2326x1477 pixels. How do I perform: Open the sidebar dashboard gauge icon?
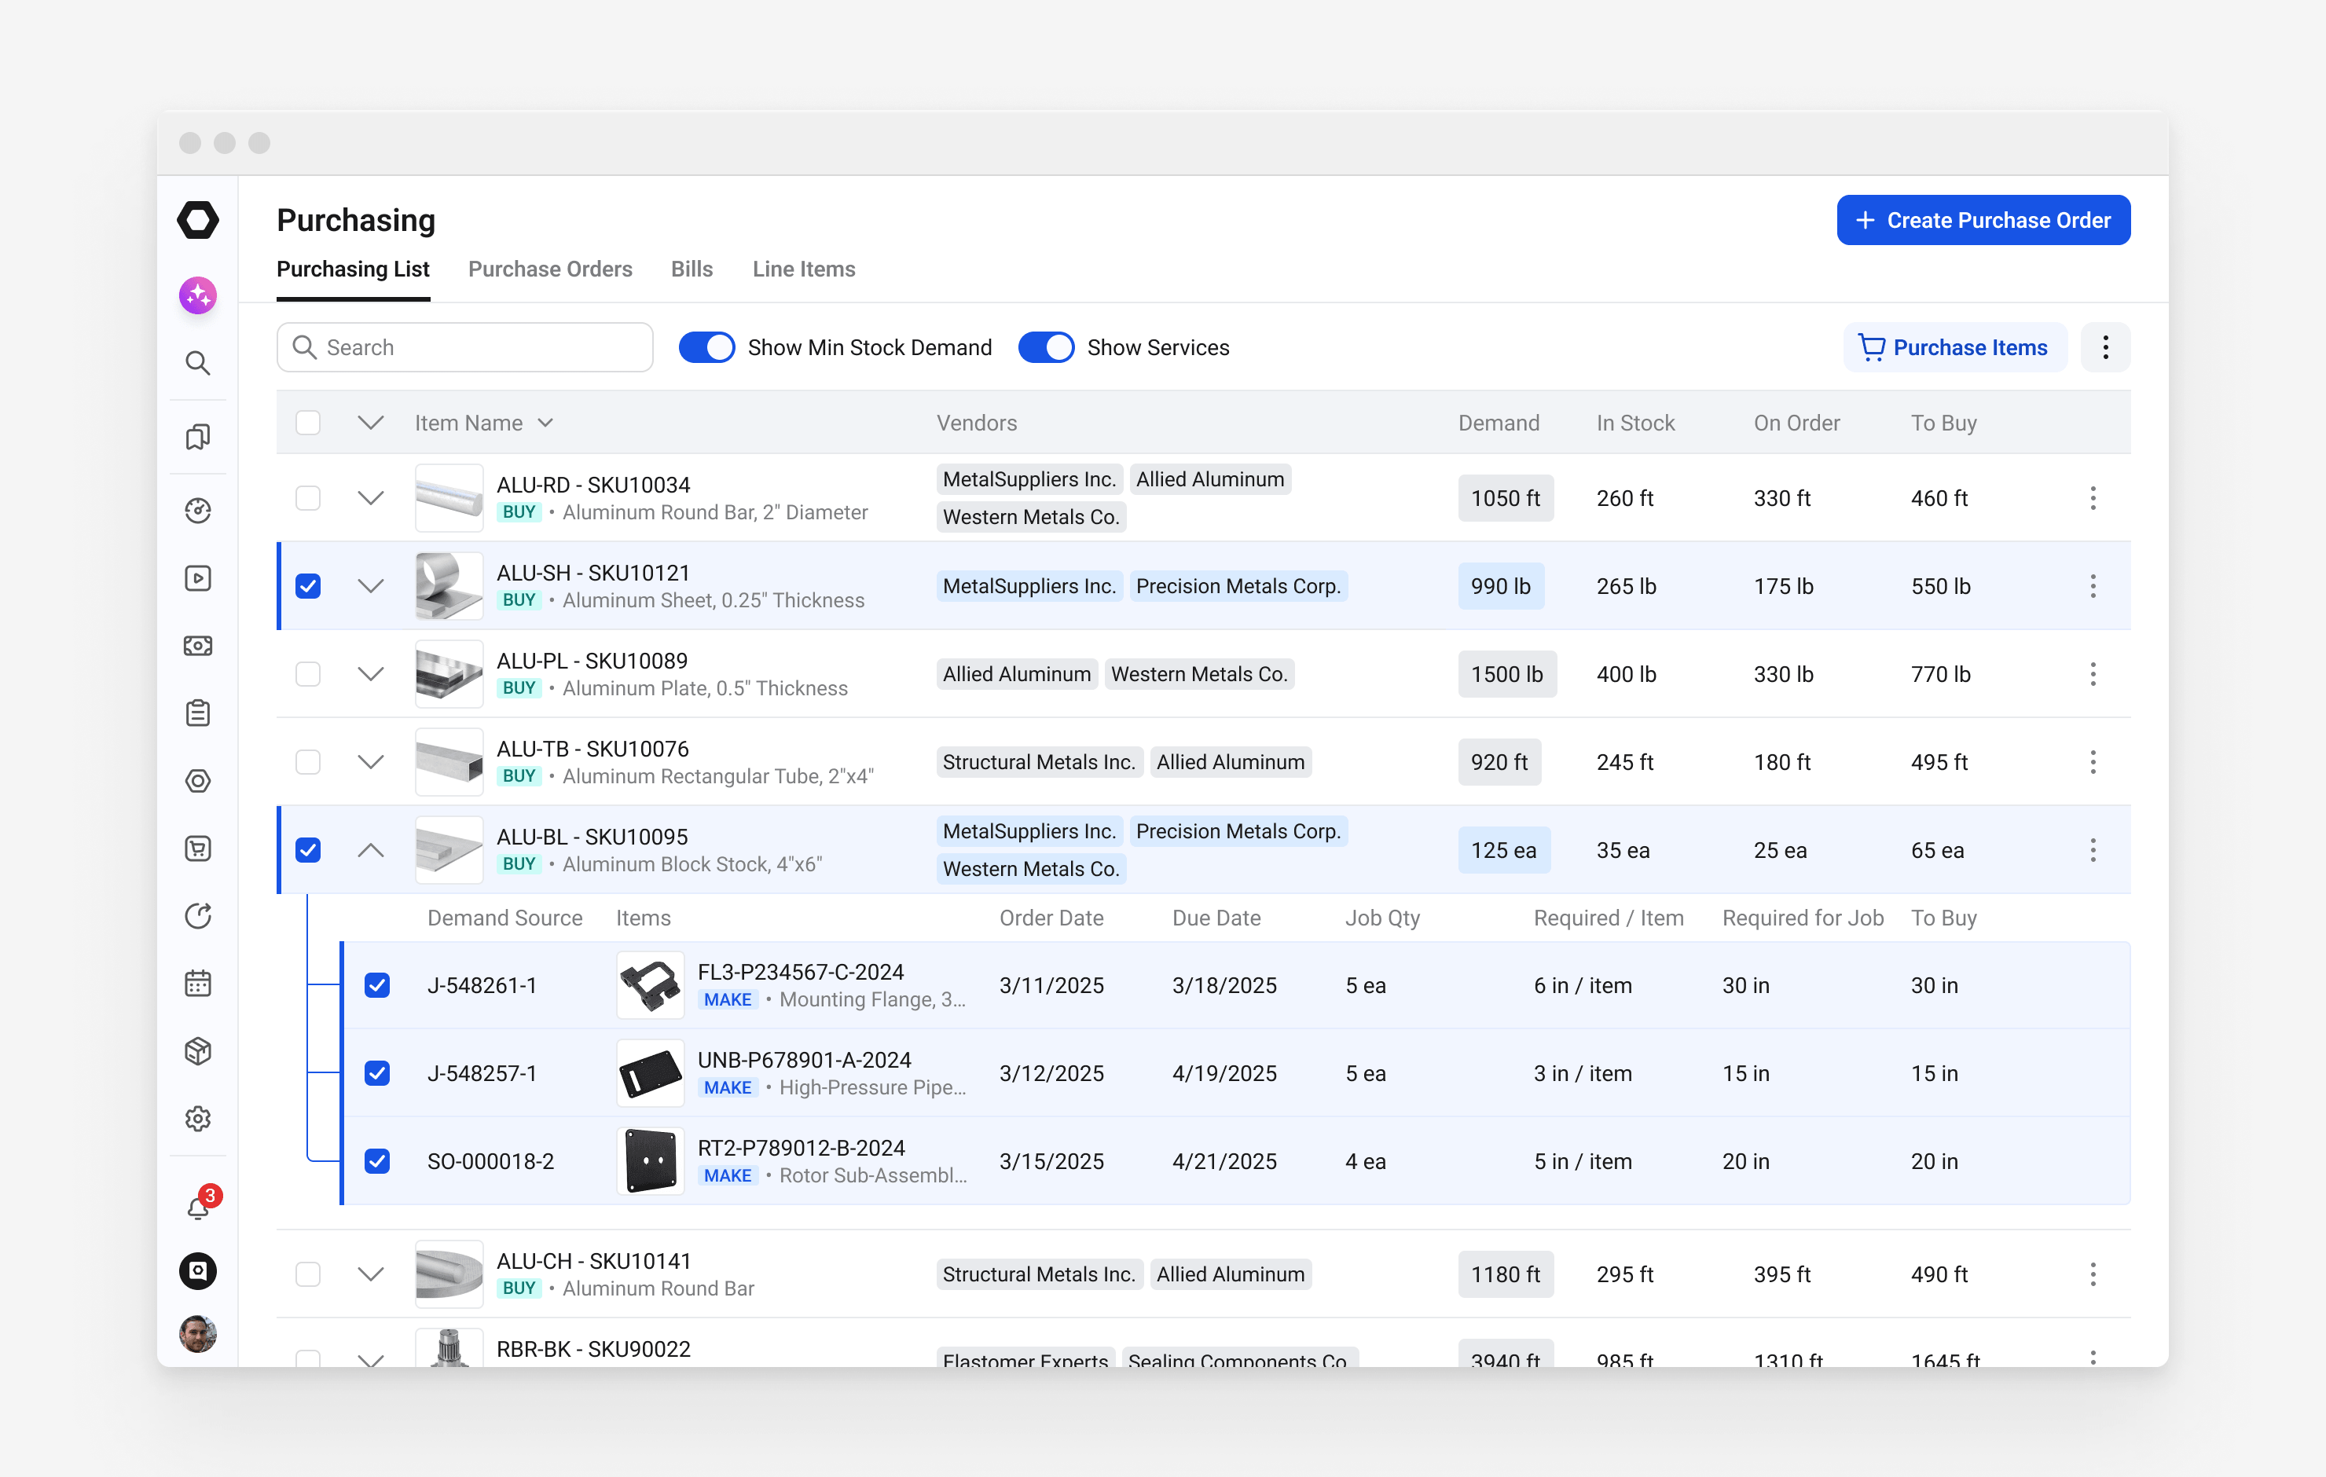[x=198, y=510]
